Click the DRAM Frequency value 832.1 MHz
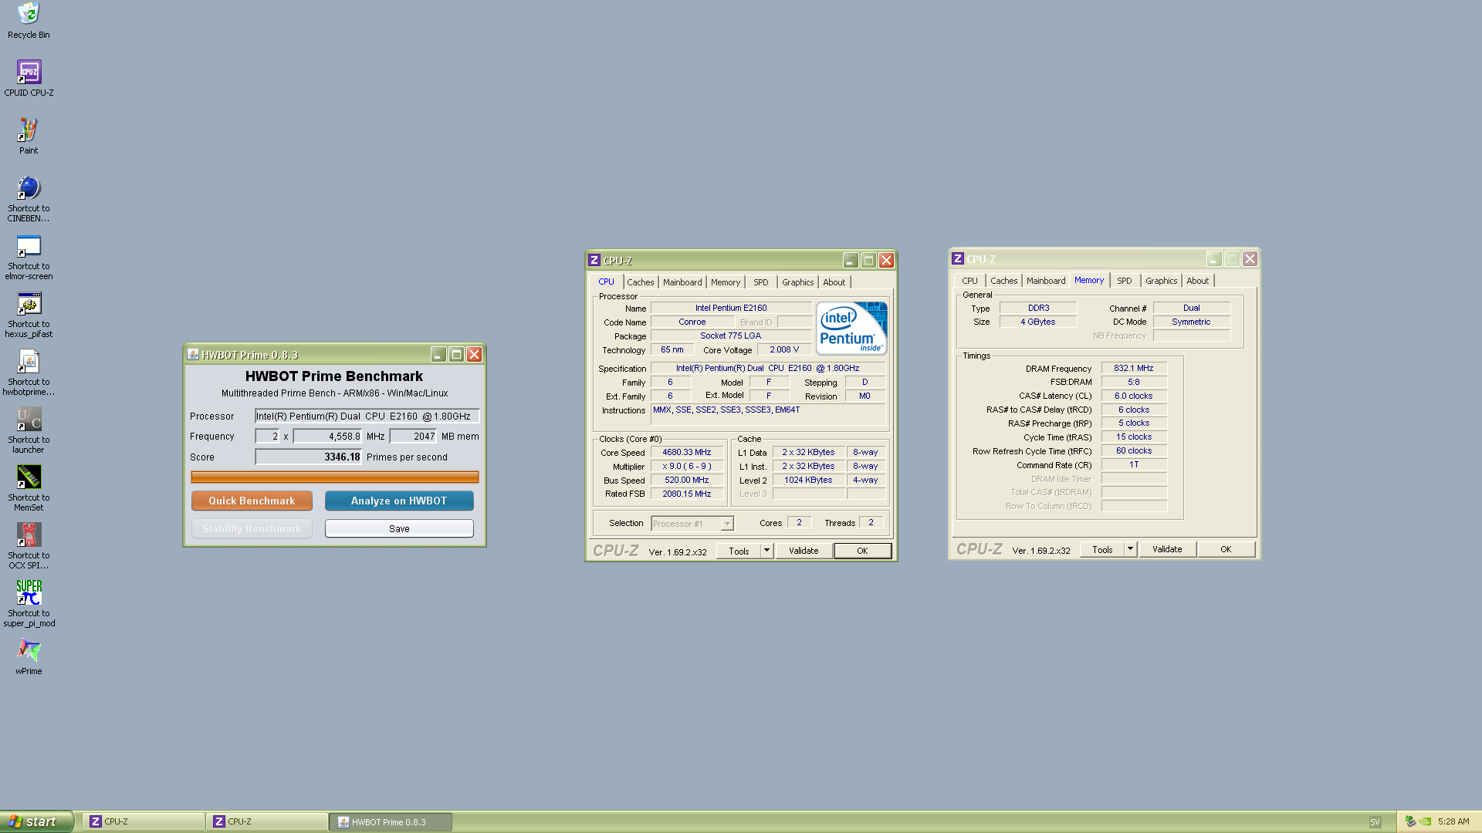The width and height of the screenshot is (1482, 833). (x=1133, y=368)
